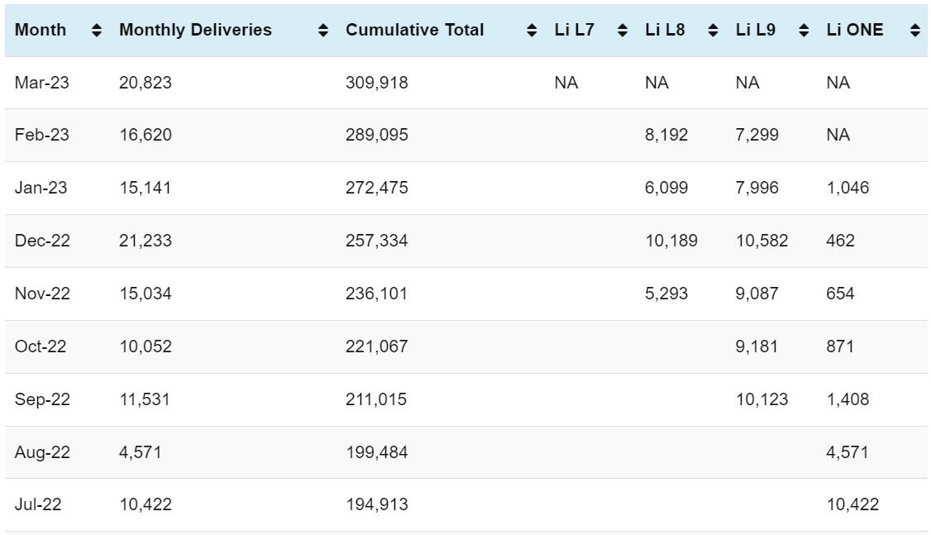Click the 'Monthly Deliveries' header text
931x535 pixels.
(195, 30)
